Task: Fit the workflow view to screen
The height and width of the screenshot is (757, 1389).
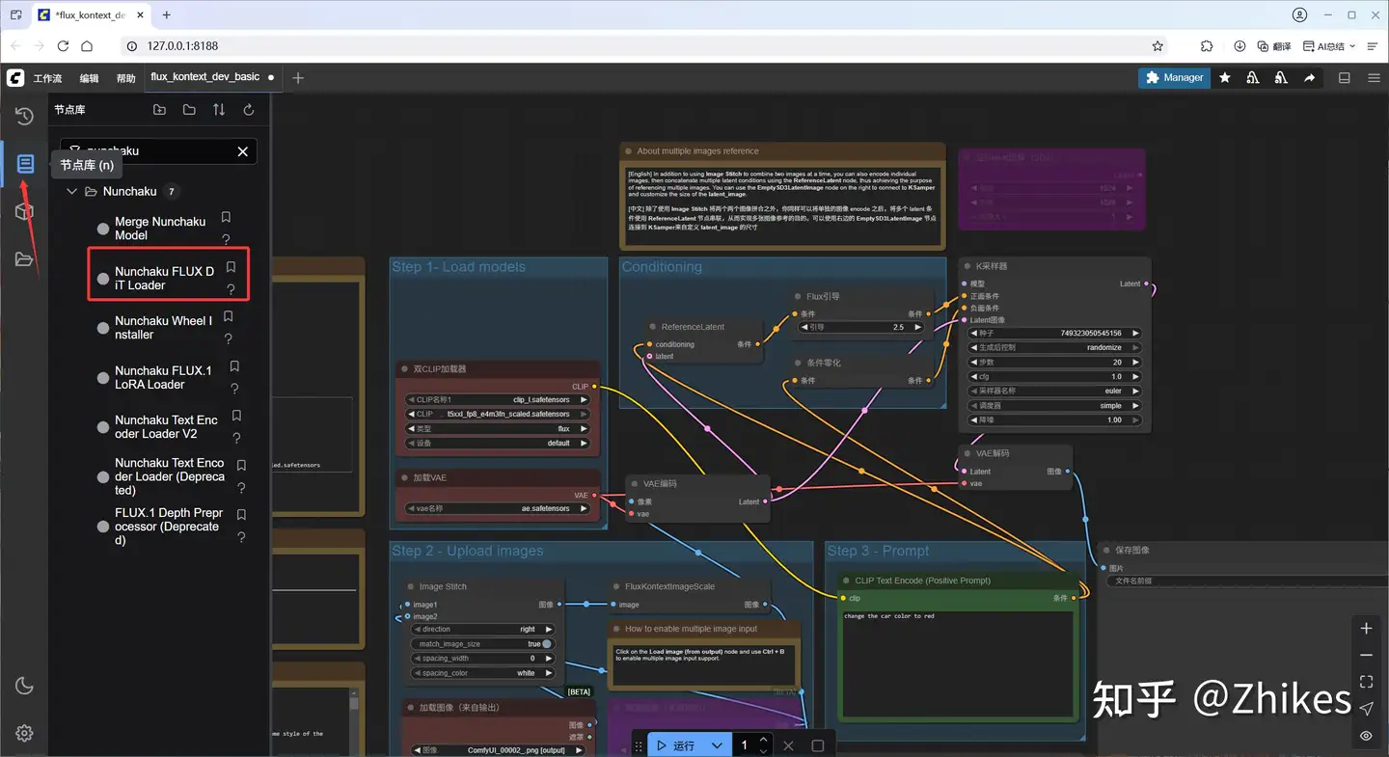Action: coord(1366,682)
